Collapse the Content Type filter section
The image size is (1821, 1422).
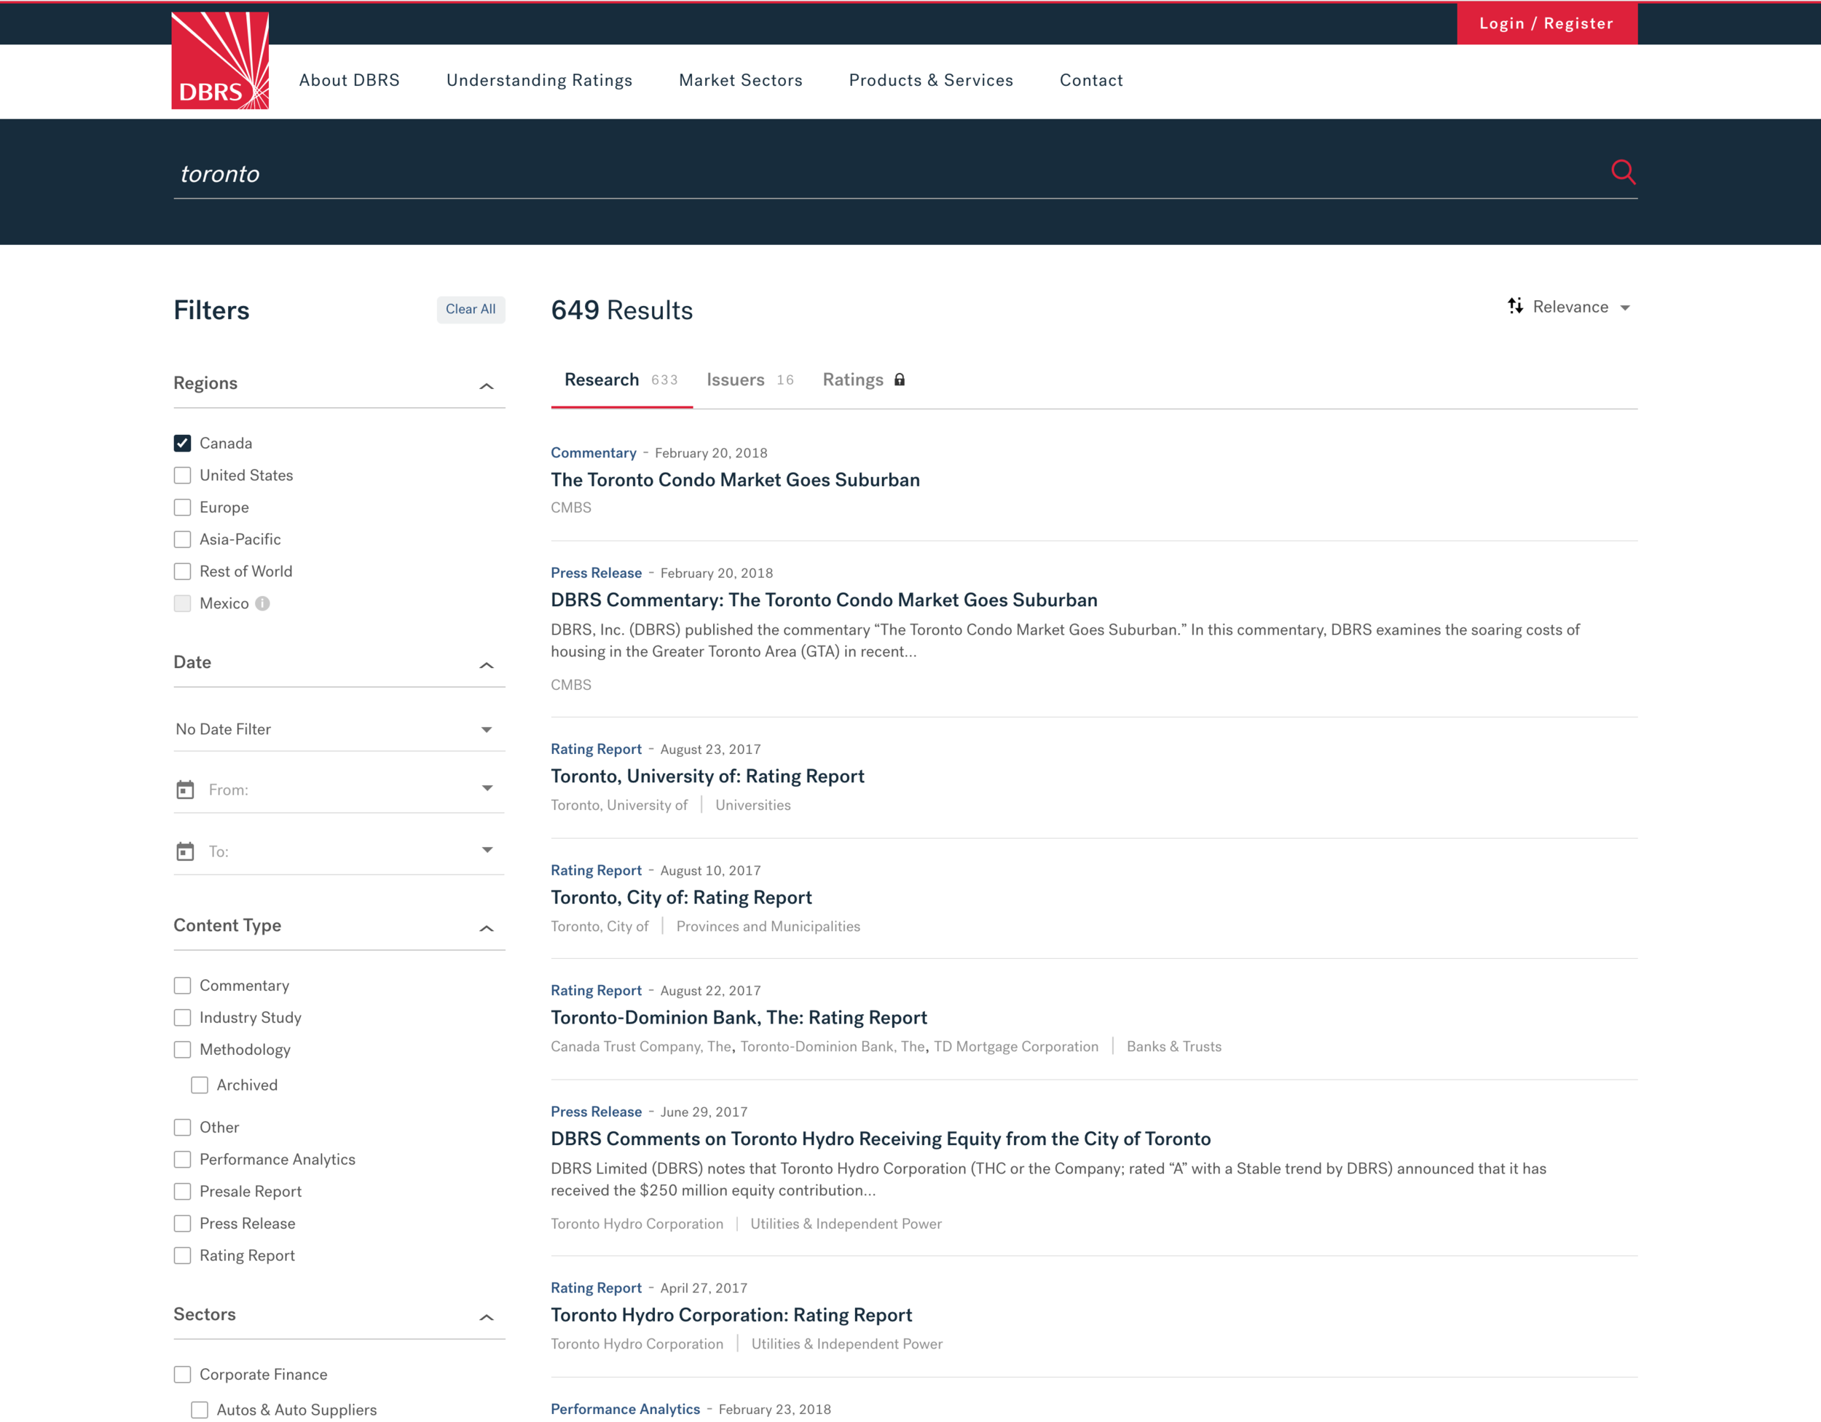point(487,928)
